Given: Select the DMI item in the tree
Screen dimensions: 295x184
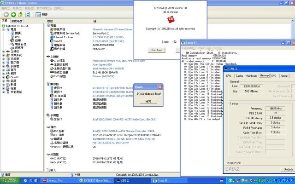Looking at the screenshot, I should coord(18,37).
